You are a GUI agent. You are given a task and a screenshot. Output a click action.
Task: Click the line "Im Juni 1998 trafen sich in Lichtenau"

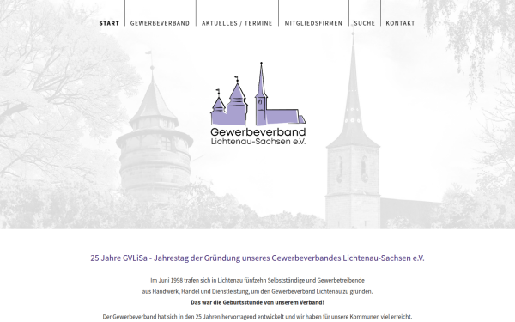257,280
